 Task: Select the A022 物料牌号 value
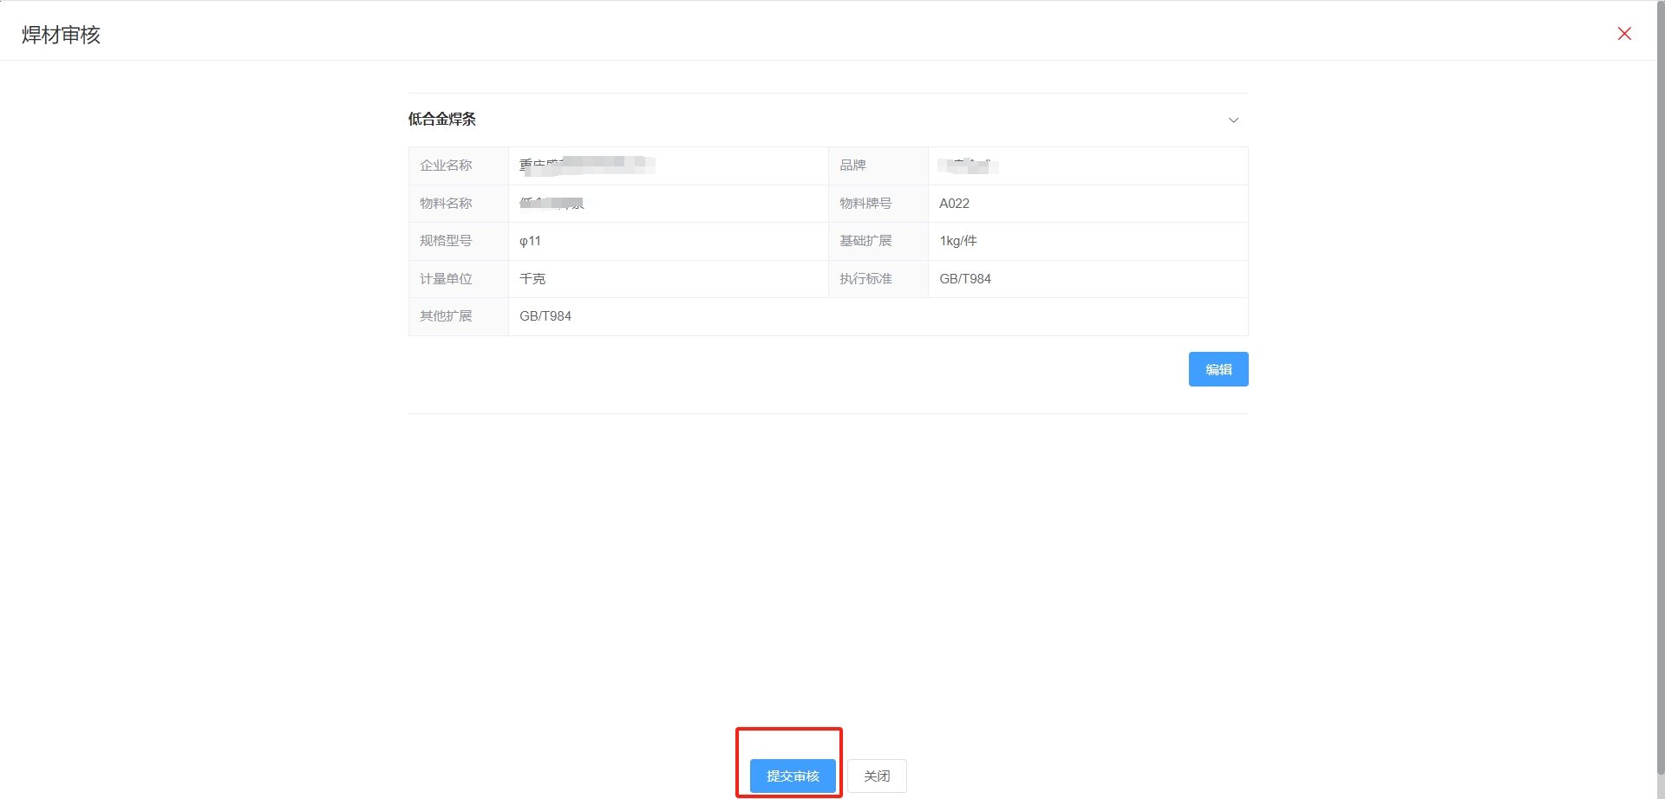[954, 204]
